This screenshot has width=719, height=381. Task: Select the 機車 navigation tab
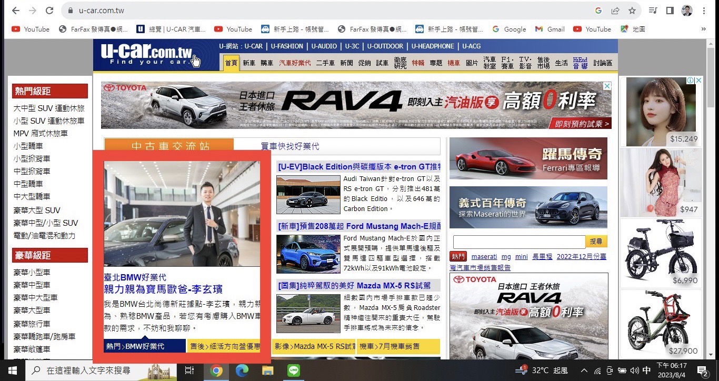pos(454,63)
